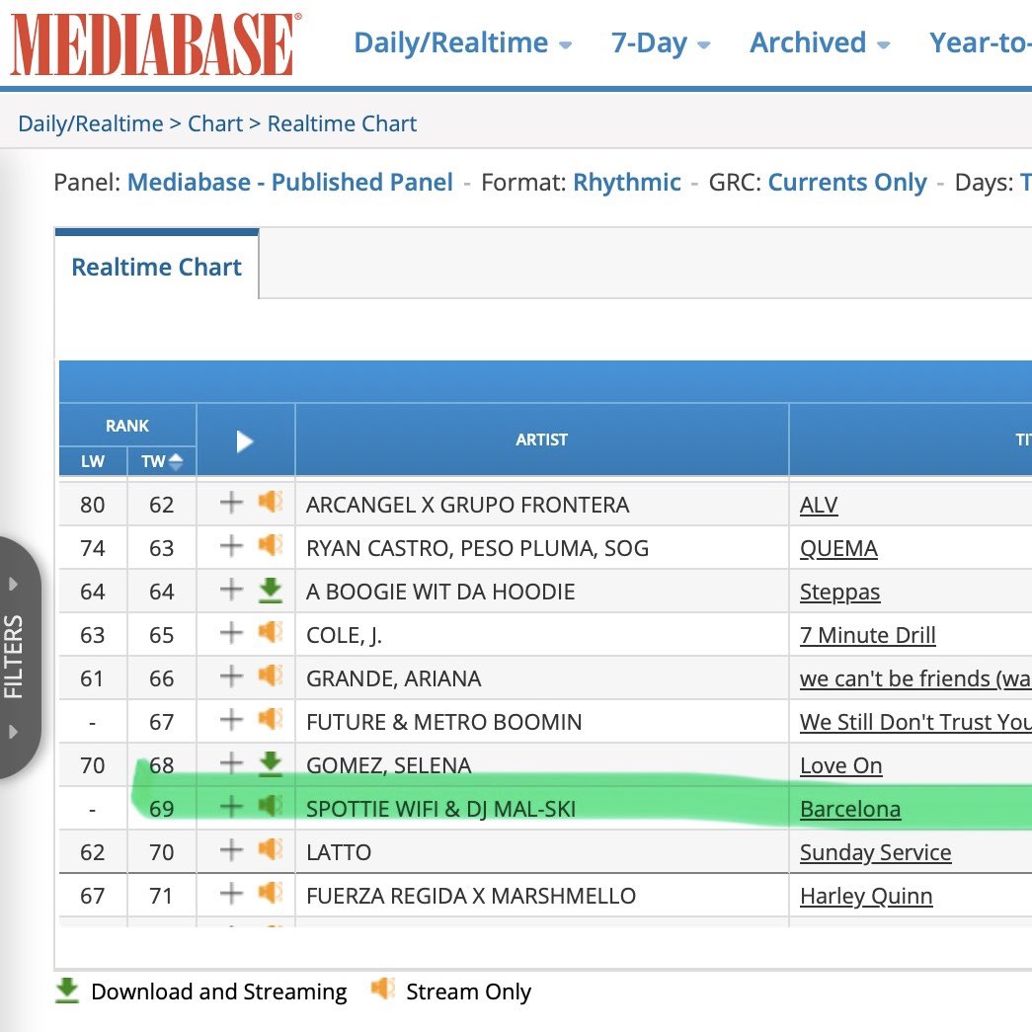Open the Archived dropdown menu
Screen dimensions: 1032x1032
click(820, 42)
